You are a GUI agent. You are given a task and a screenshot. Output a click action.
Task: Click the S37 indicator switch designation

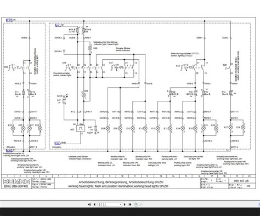(111, 62)
